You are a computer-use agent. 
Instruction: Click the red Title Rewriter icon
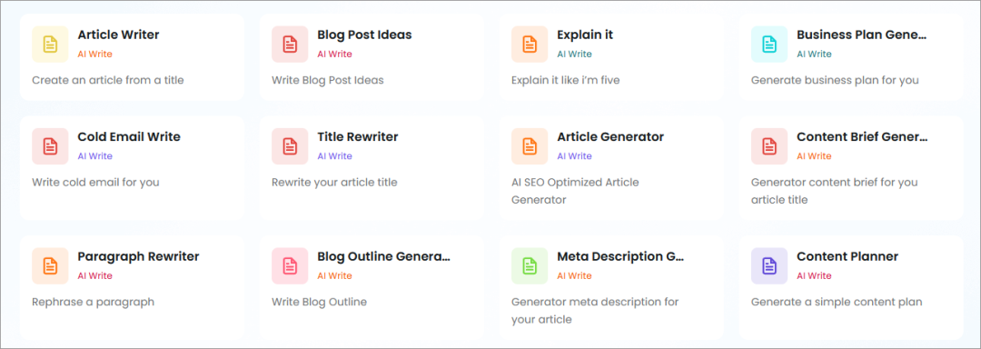(290, 146)
